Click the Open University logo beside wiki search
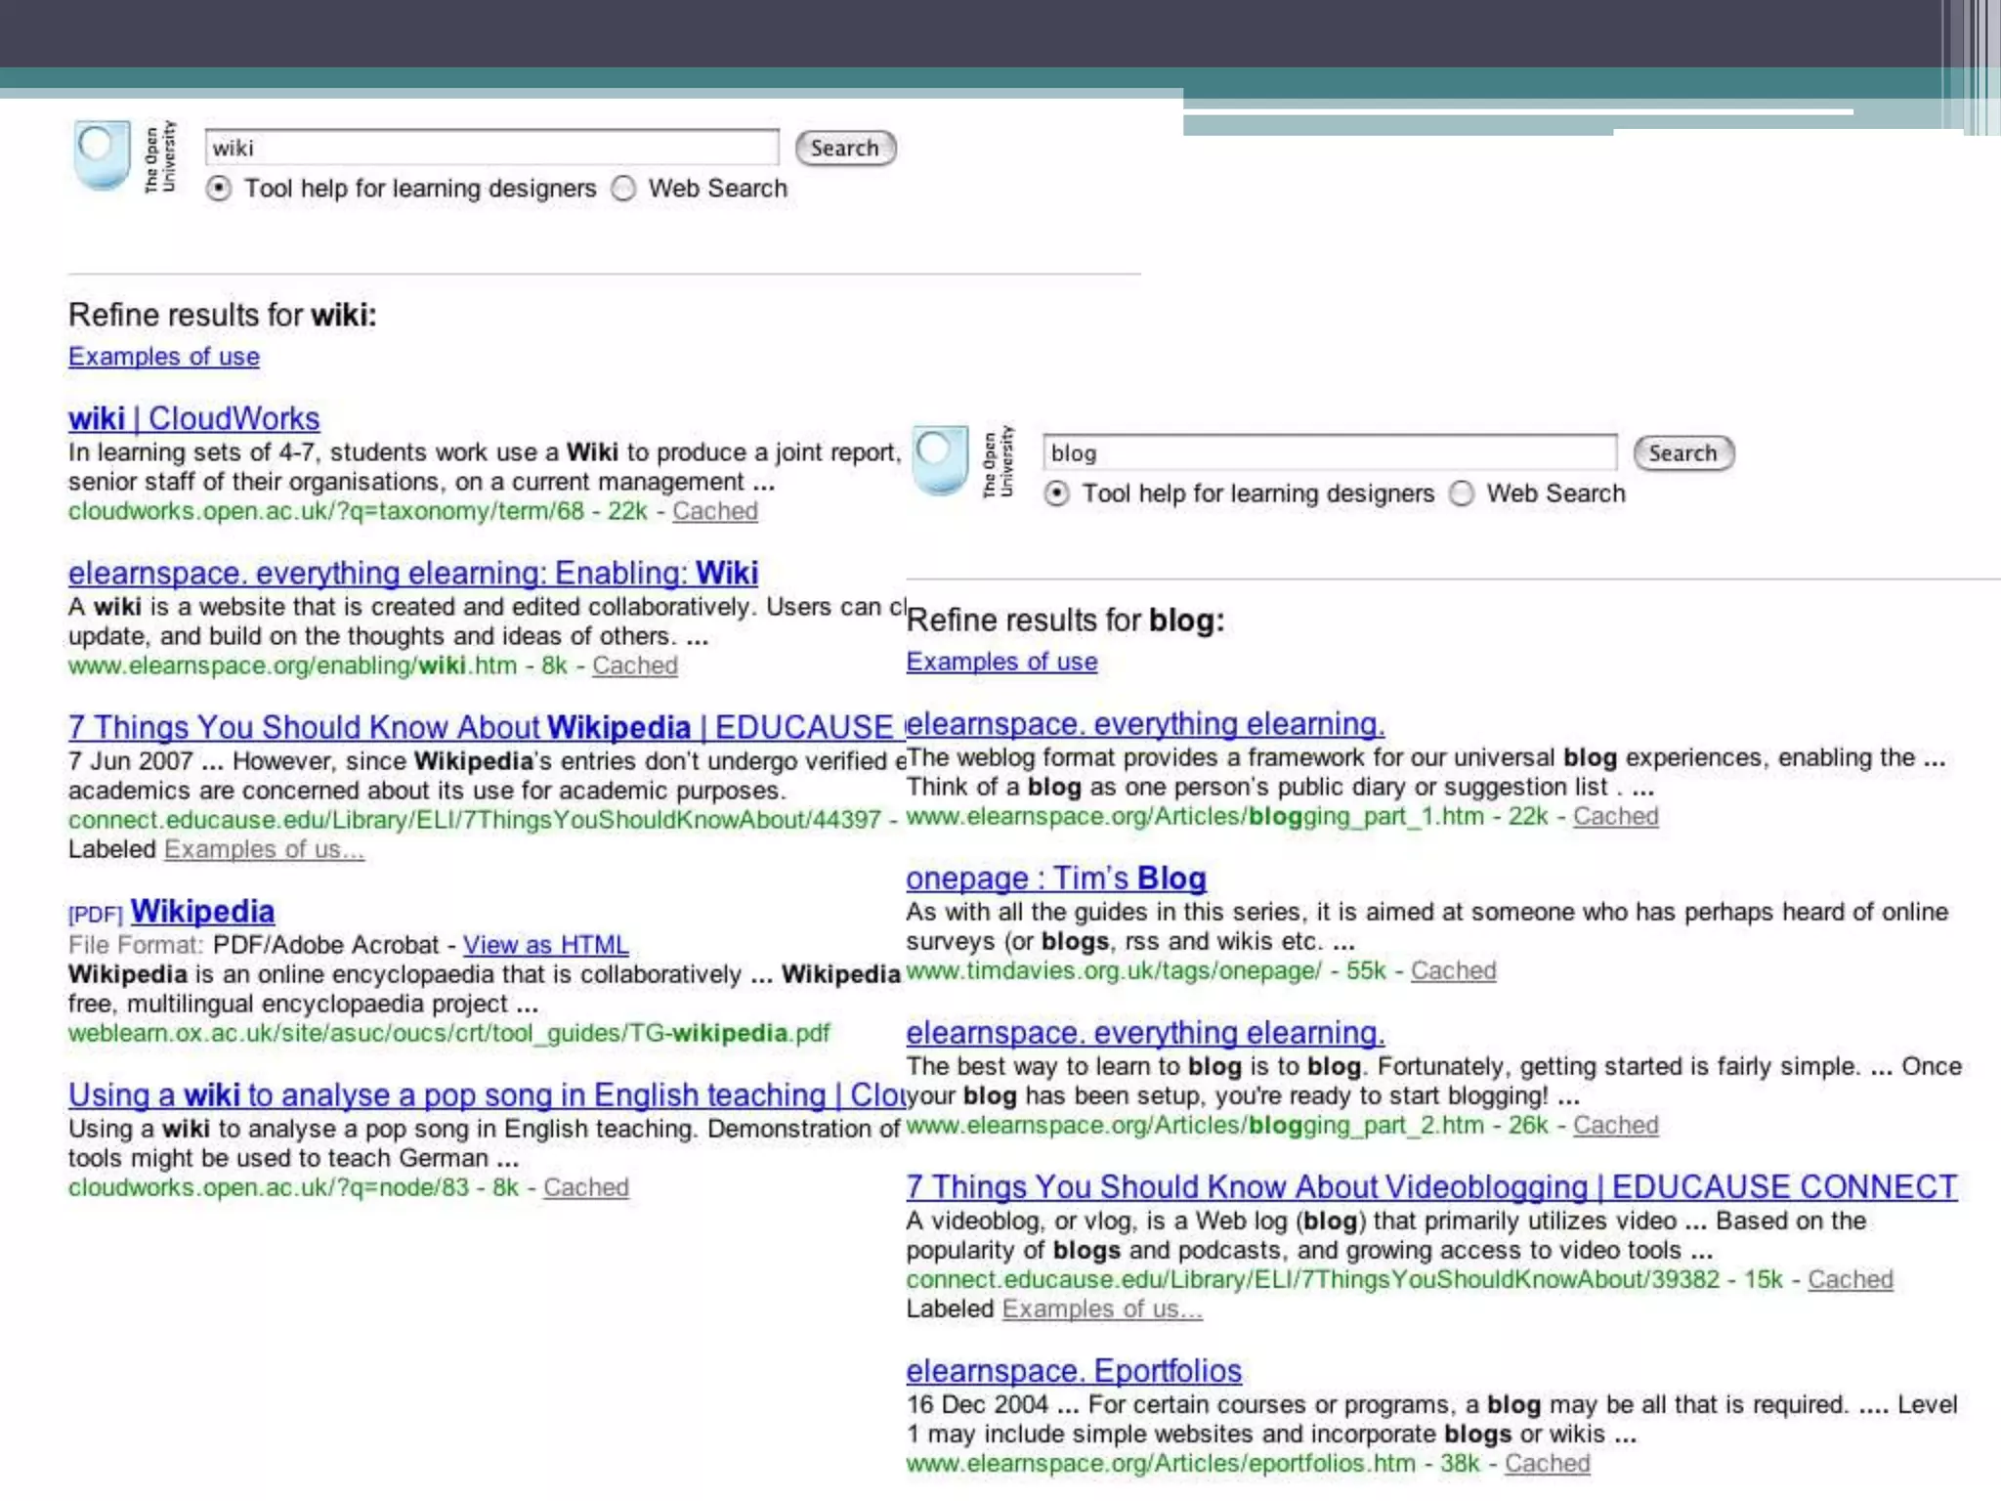The width and height of the screenshot is (2001, 1501). pos(103,154)
